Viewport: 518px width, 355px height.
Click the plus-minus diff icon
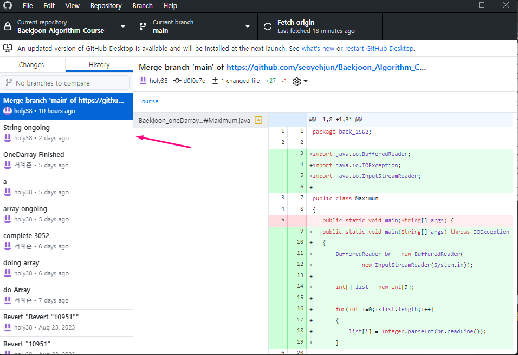tap(215, 81)
